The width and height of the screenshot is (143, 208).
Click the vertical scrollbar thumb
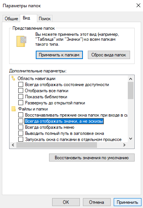tap(130, 90)
